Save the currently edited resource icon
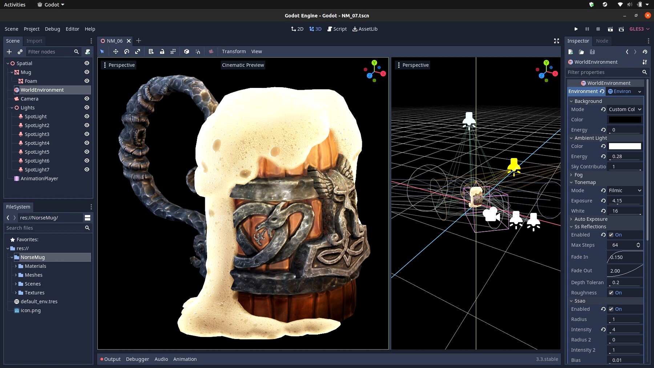654x368 pixels. click(592, 52)
